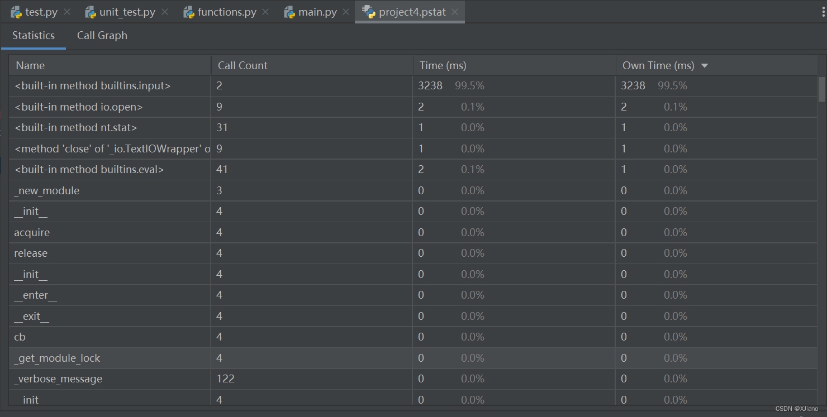Screen dimensions: 827x417
Task: Select the _get_module_lock row
Action: [413, 358]
